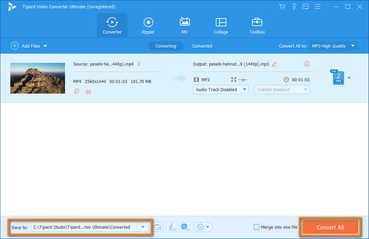Open the output folder icon
Image resolution: width=369 pixels, height=239 pixels.
[x=158, y=227]
